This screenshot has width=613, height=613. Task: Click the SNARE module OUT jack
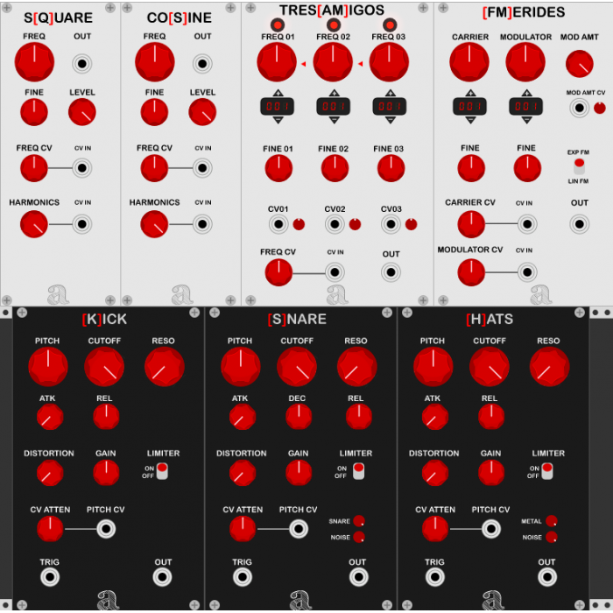(358, 577)
